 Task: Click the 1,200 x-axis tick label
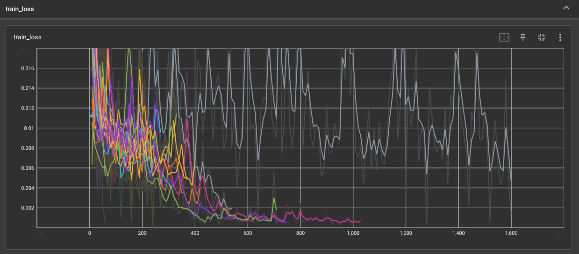tap(406, 233)
